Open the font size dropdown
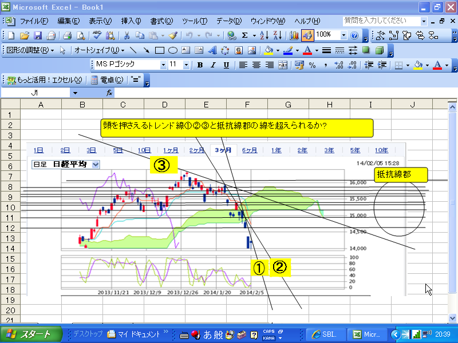 (186, 65)
